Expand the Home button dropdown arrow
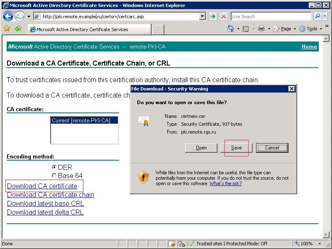 (238, 29)
